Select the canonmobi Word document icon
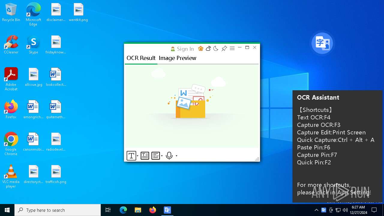The width and height of the screenshot is (384, 216). click(33, 142)
